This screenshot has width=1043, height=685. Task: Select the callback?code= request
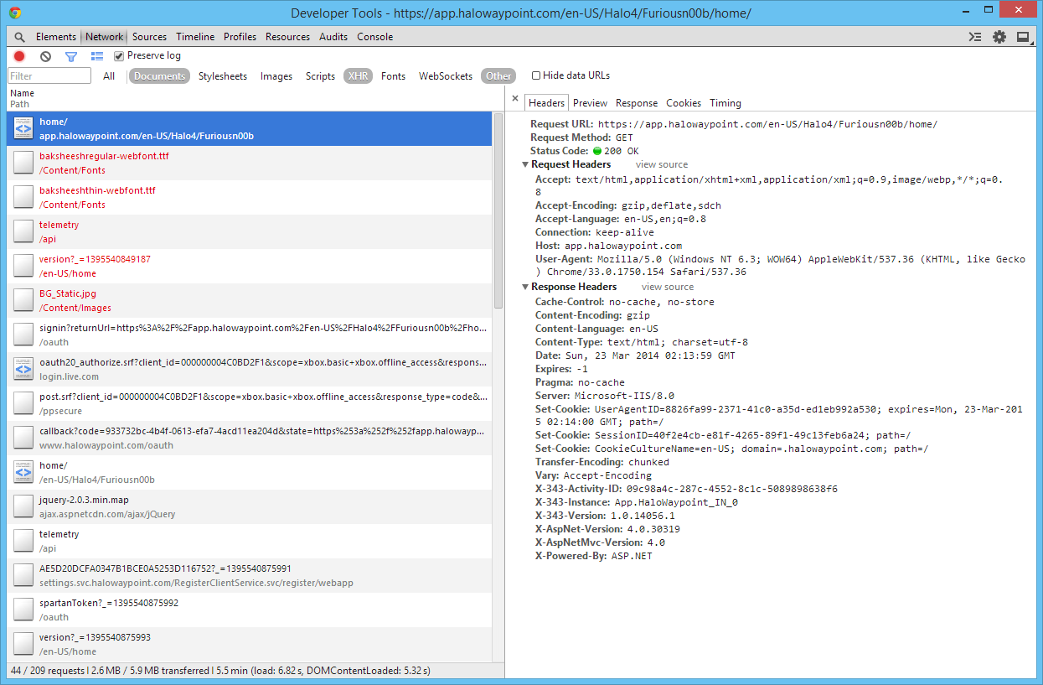(x=250, y=439)
